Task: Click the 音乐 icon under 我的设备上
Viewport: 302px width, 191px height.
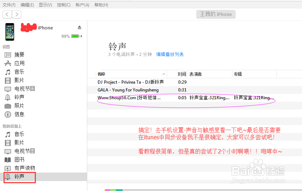Action: [x=8, y=134]
